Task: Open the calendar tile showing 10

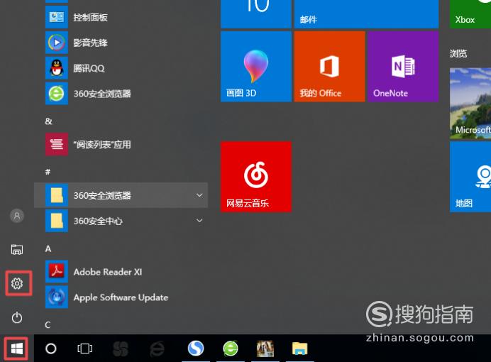Action: coord(256,14)
